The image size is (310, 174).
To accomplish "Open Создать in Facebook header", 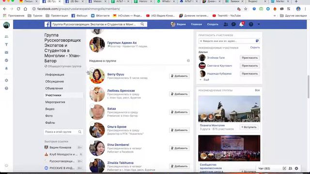I will point(213,24).
